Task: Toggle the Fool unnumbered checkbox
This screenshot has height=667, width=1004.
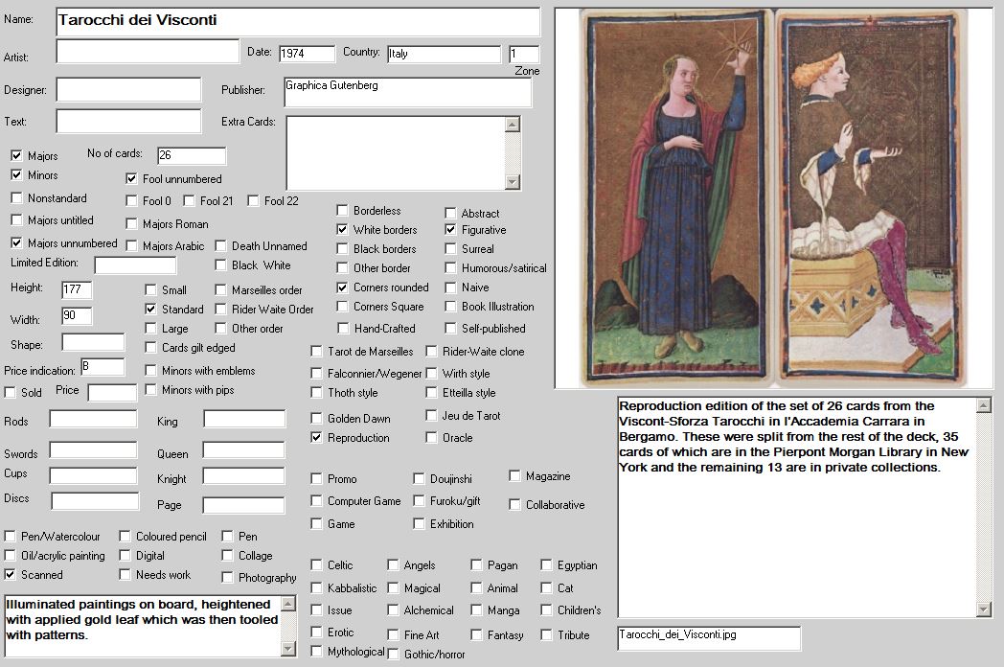Action: 132,178
